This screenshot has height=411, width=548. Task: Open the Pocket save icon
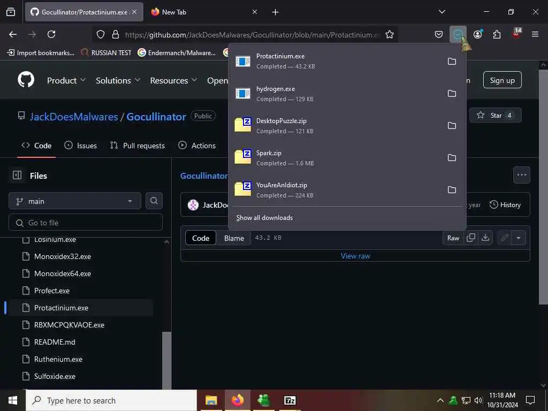(x=439, y=34)
